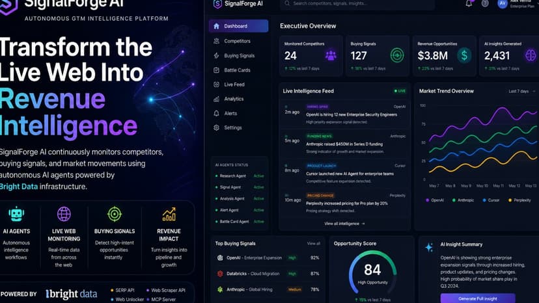
Task: Click the AI Insights Generated brain icon
Action: tap(531, 55)
